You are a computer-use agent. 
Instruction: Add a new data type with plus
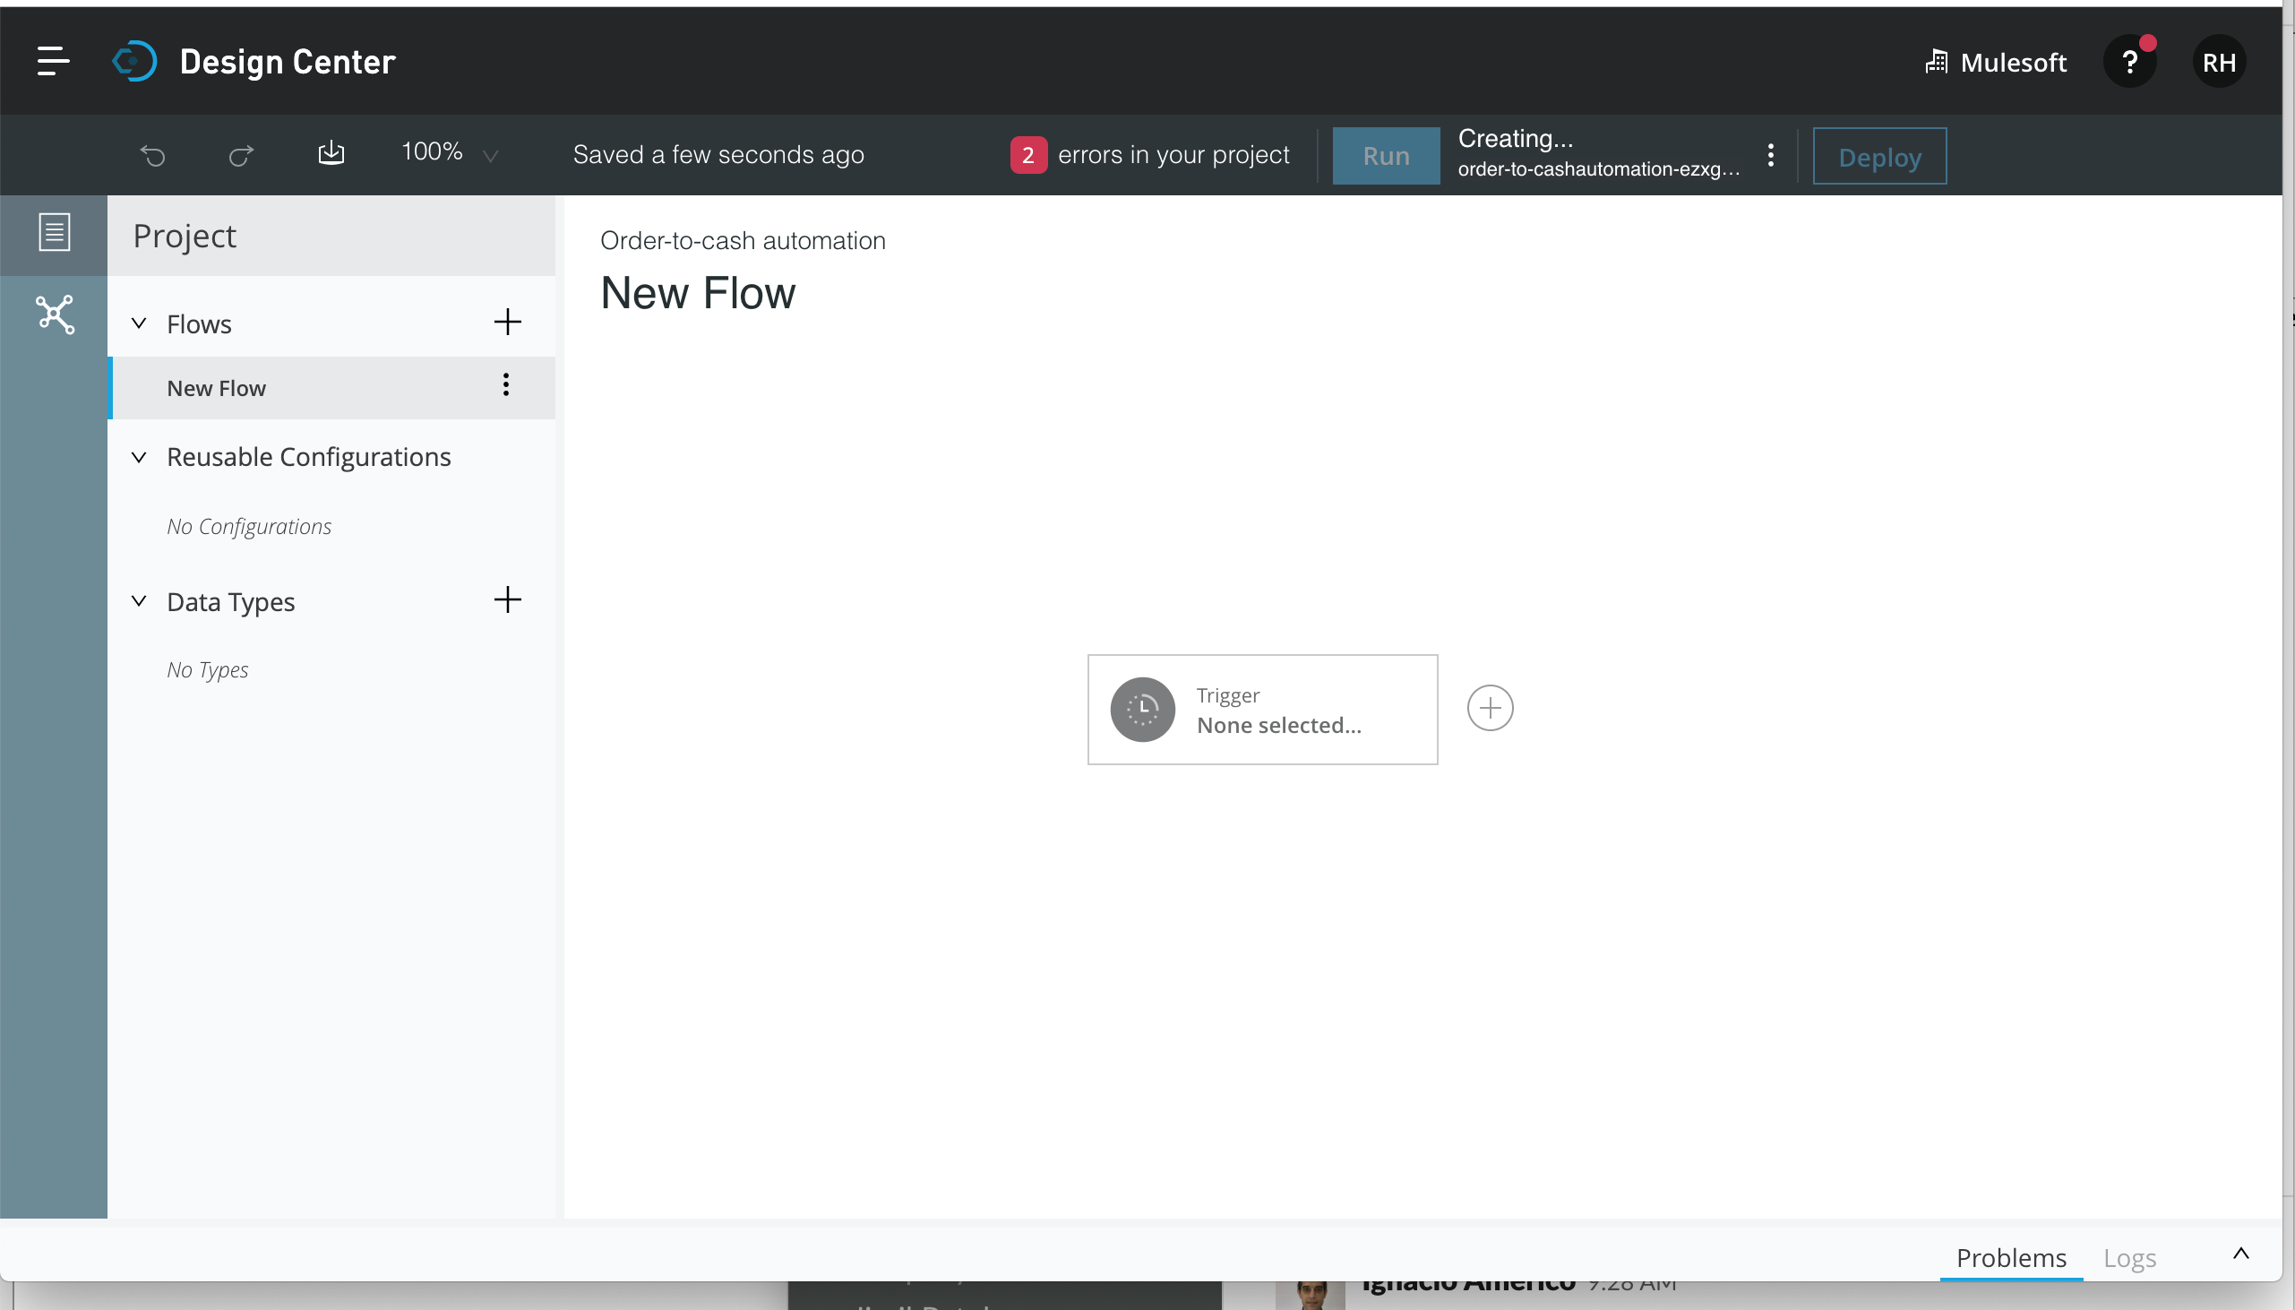pyautogui.click(x=507, y=600)
